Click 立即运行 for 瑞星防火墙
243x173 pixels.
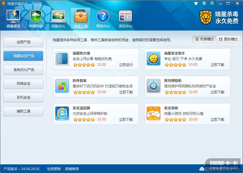[126, 65]
